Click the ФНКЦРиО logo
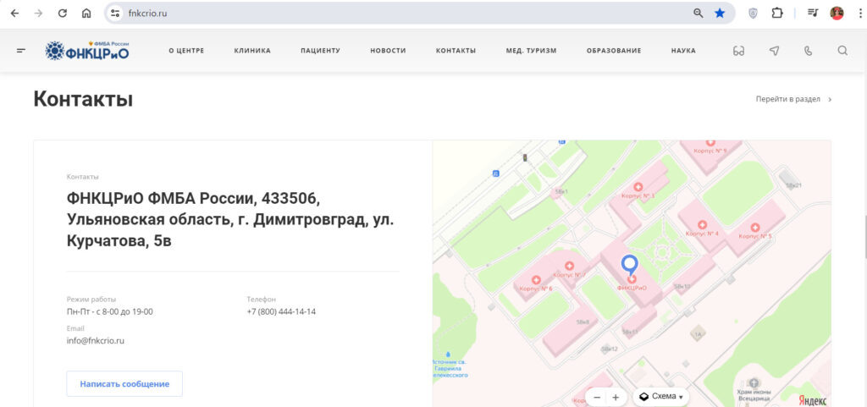The height and width of the screenshot is (407, 867). [87, 50]
